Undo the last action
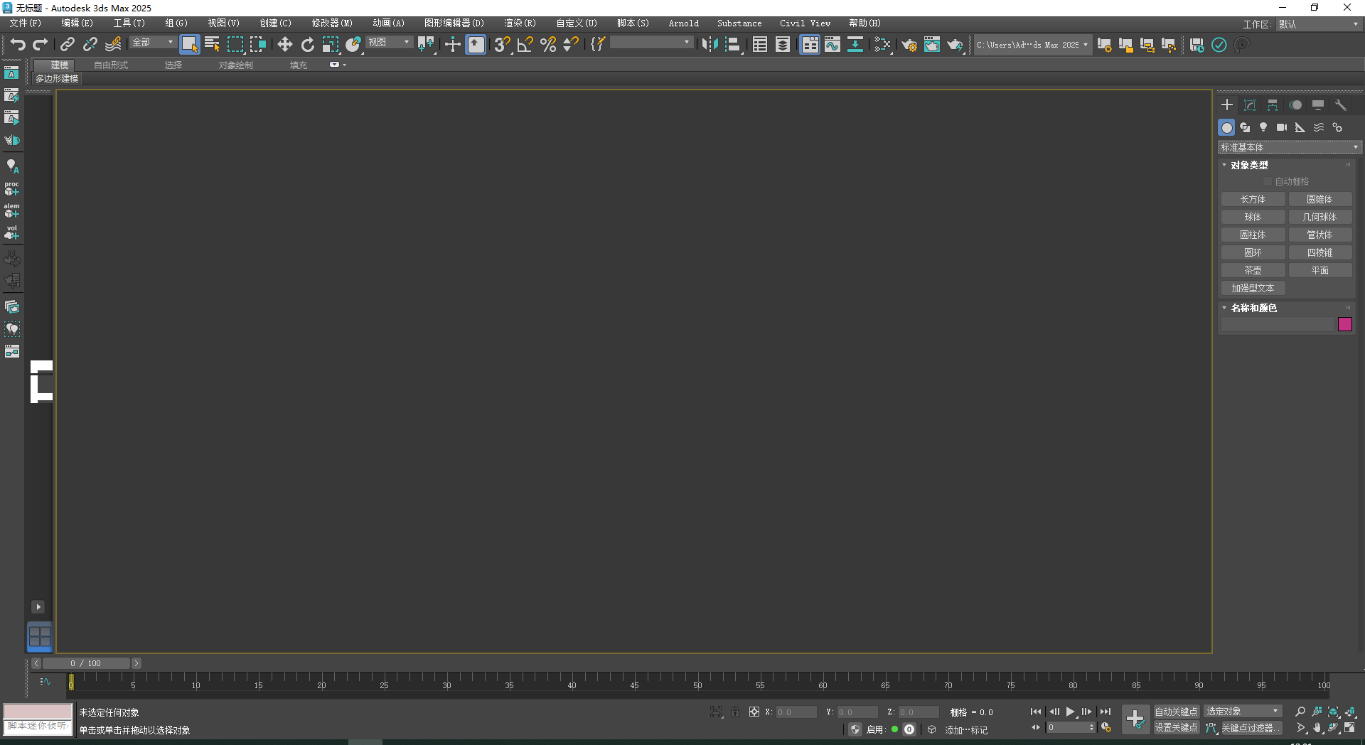Screen dimensions: 1365x745 coord(18,44)
